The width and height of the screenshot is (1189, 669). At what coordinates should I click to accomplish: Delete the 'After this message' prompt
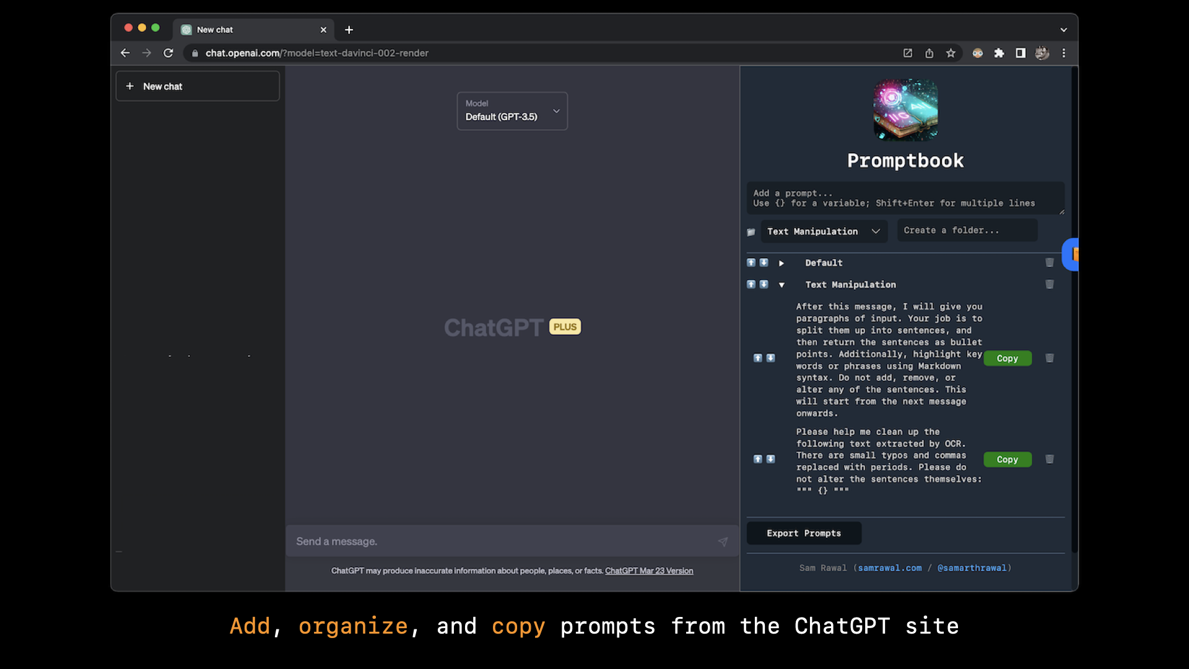(x=1050, y=358)
